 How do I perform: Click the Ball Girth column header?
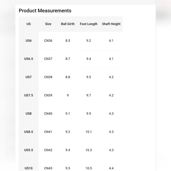click(x=68, y=24)
